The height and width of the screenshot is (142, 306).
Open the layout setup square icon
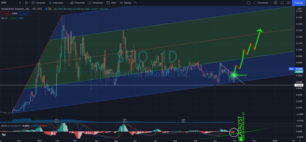click(x=249, y=3)
